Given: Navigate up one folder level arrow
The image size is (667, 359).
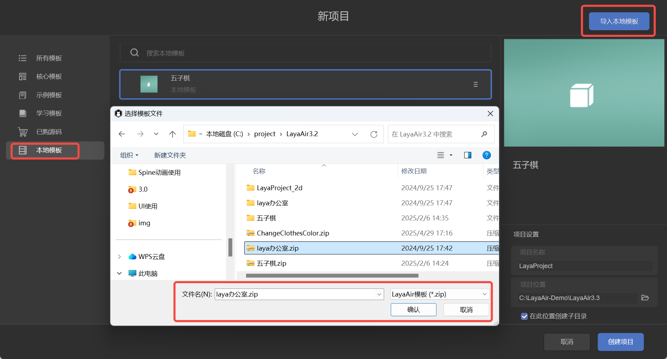Looking at the screenshot, I should tap(172, 134).
